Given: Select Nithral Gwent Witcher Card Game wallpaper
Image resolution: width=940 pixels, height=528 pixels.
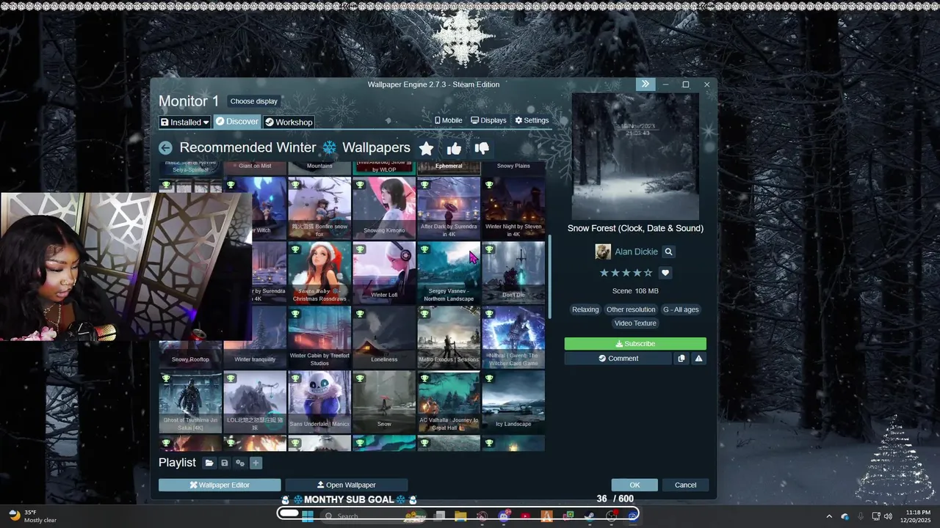Looking at the screenshot, I should pyautogui.click(x=513, y=337).
